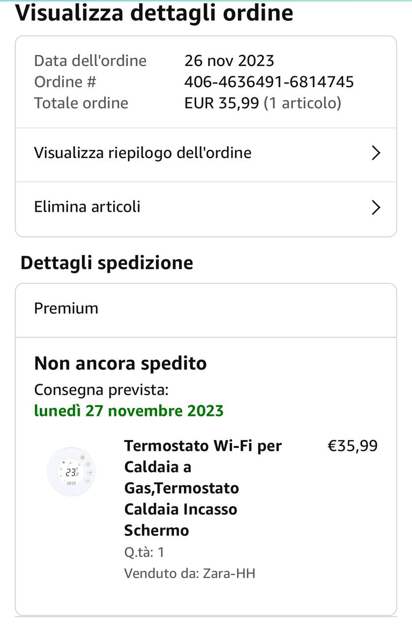Viewport: 412px width, 630px height.
Task: Tap the Consegna prevista label
Action: (x=101, y=390)
